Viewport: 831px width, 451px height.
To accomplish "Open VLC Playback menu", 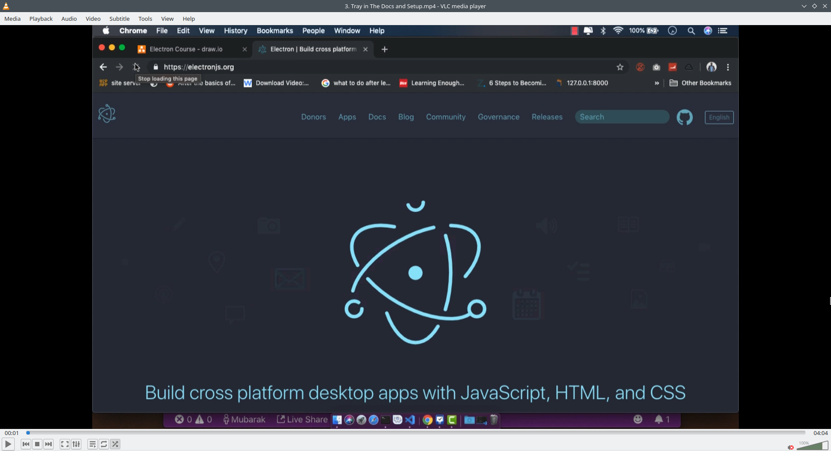I will (x=41, y=19).
